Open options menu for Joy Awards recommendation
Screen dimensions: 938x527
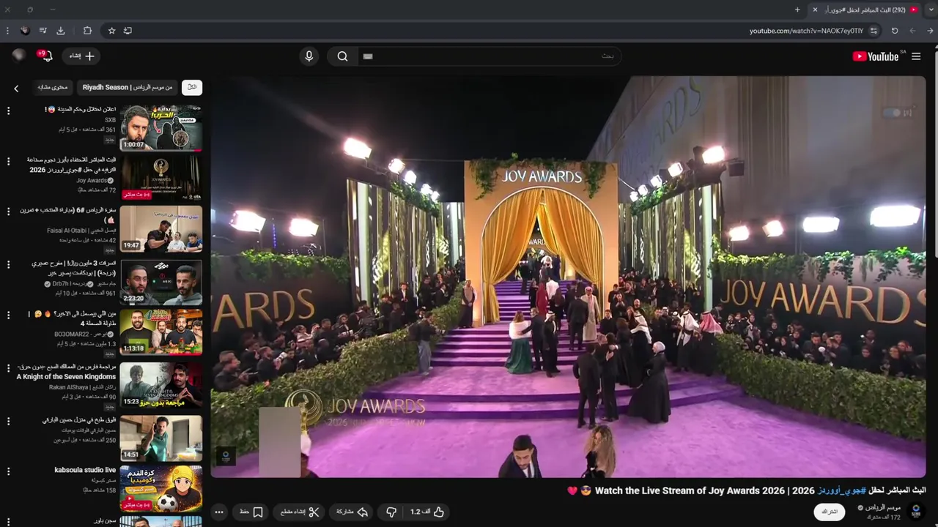point(9,161)
